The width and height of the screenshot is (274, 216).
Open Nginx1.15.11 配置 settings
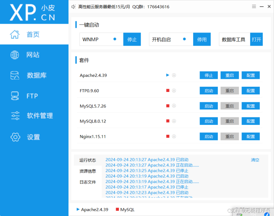(251, 136)
